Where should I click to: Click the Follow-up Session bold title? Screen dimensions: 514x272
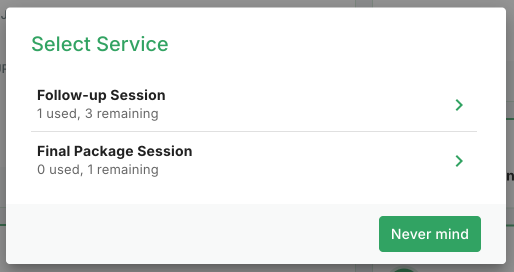tap(101, 95)
